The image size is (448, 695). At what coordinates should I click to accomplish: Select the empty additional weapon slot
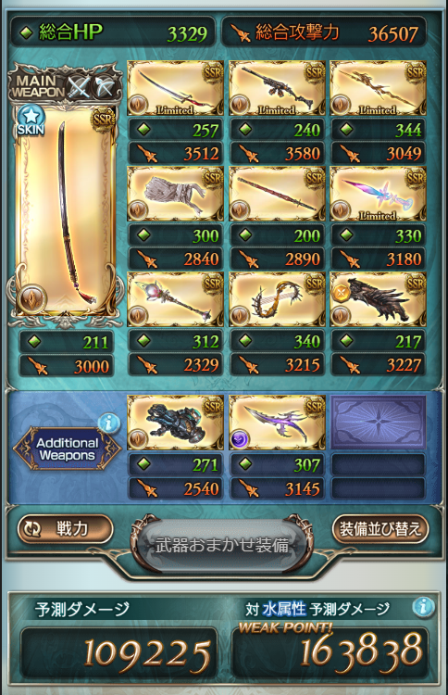point(378,423)
